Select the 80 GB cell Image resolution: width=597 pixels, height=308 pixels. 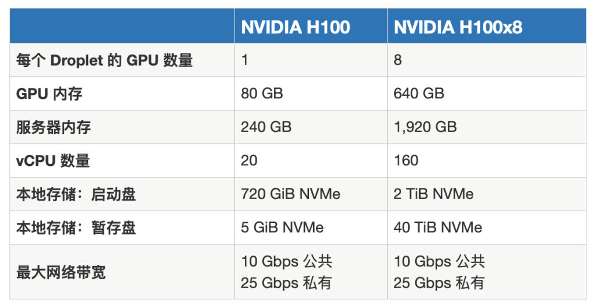pyautogui.click(x=262, y=94)
